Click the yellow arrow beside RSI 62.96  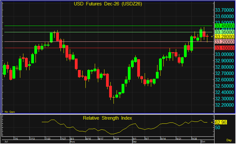click(212, 123)
